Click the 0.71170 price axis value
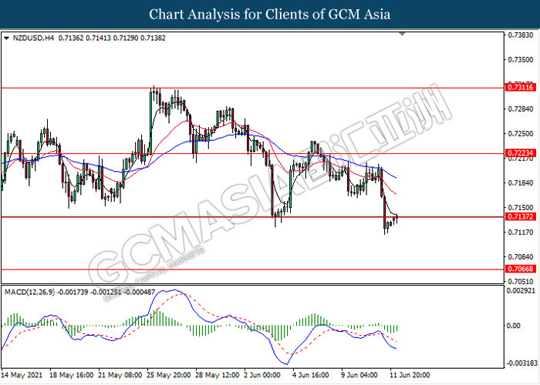Viewport: 540px width, 385px height. 521,233
